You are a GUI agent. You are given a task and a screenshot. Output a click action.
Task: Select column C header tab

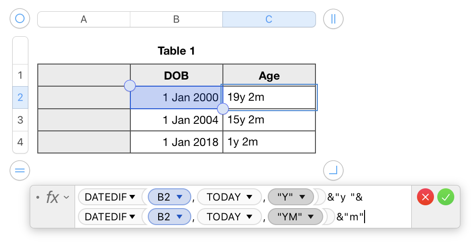269,19
